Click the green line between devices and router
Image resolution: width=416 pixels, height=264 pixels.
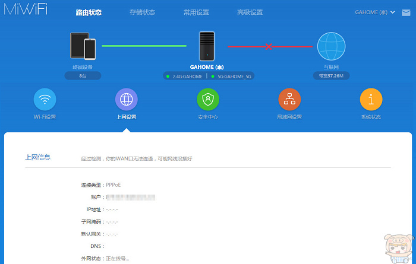(x=144, y=46)
